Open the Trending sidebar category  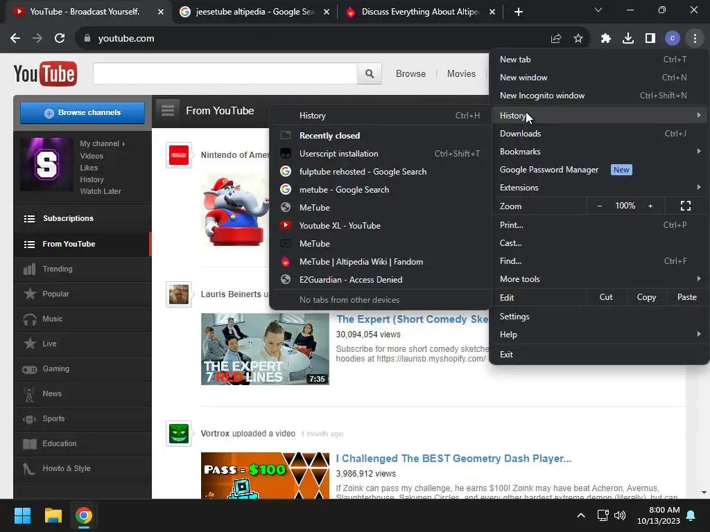[83, 269]
